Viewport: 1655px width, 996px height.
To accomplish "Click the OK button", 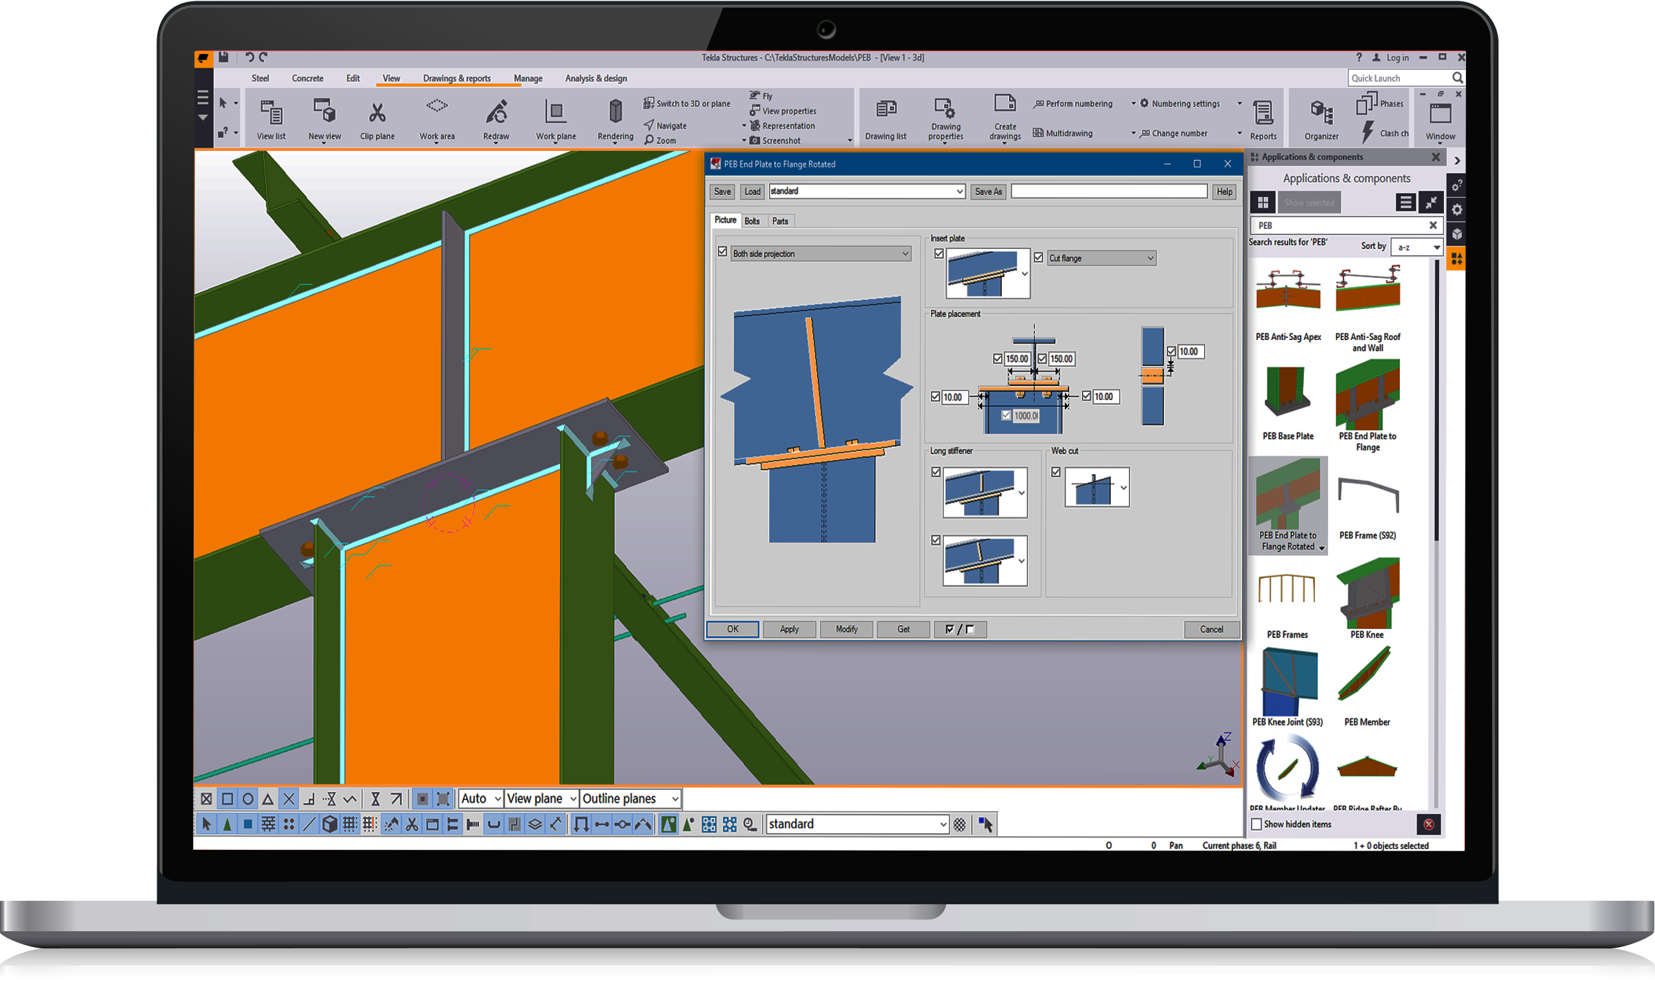I will click(x=732, y=629).
